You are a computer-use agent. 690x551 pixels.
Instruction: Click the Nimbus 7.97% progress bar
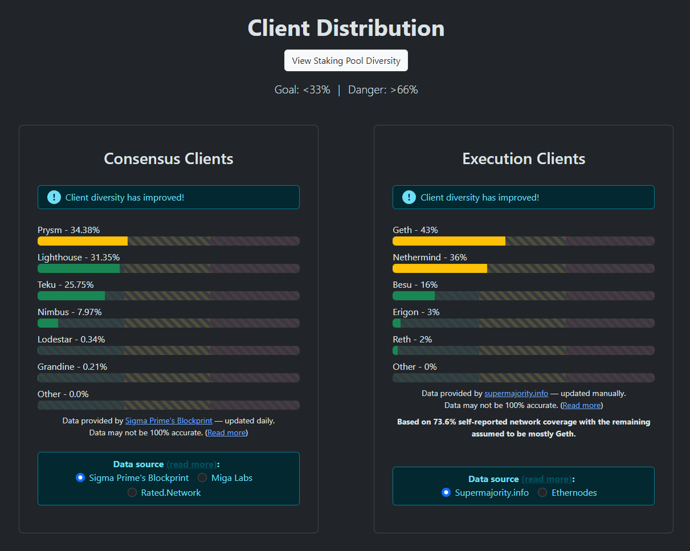pos(168,323)
